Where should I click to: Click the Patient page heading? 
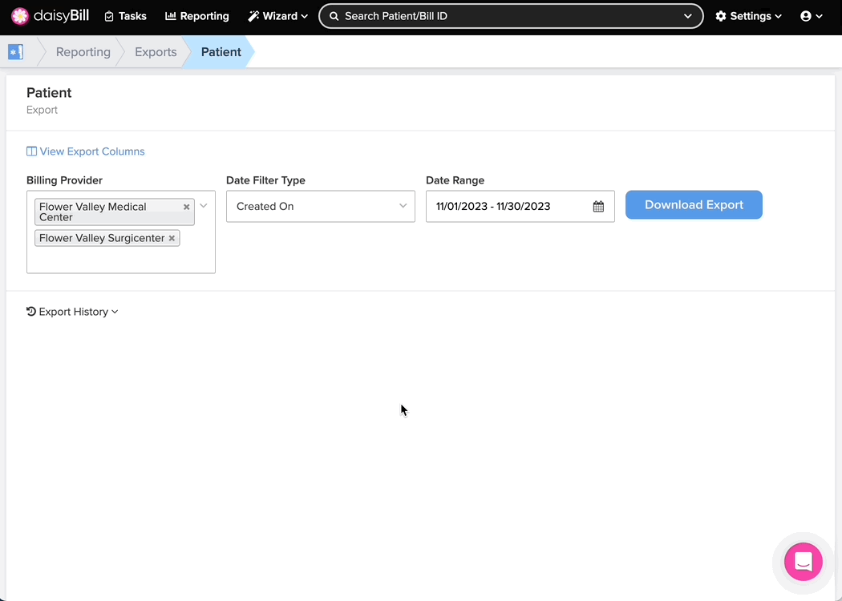pos(49,93)
